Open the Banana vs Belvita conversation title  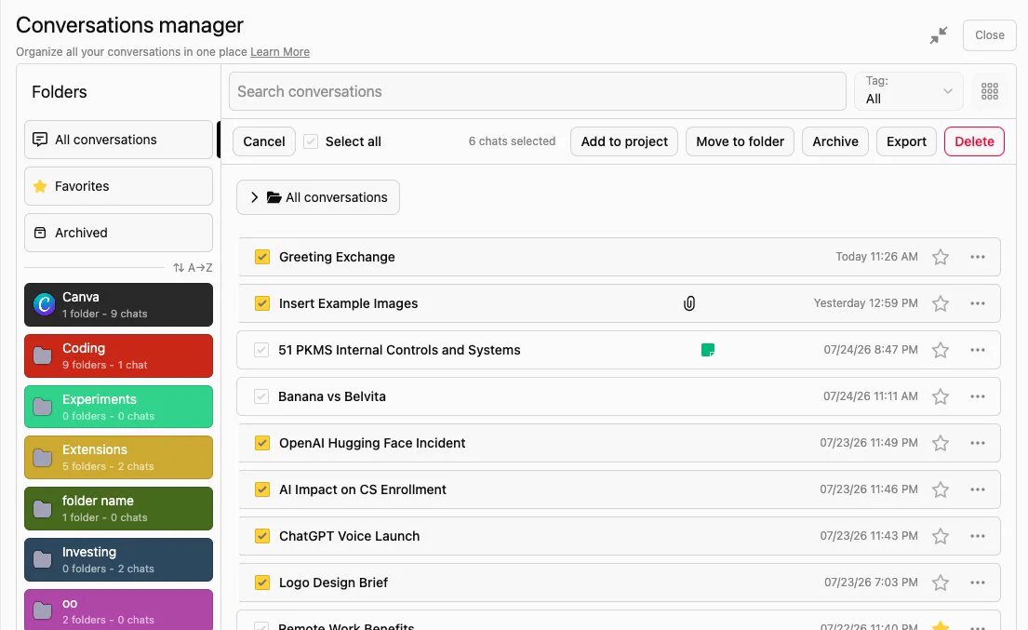click(332, 396)
